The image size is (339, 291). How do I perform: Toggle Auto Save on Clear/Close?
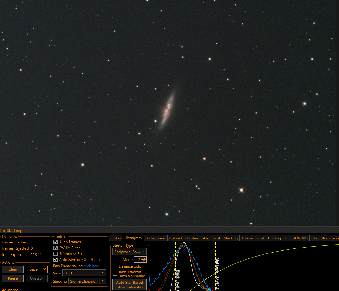tap(55, 260)
